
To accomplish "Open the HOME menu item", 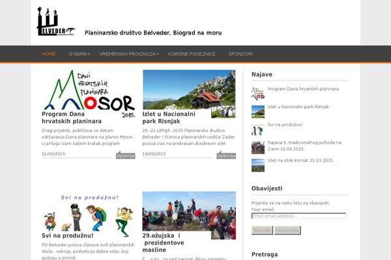I will [x=49, y=54].
